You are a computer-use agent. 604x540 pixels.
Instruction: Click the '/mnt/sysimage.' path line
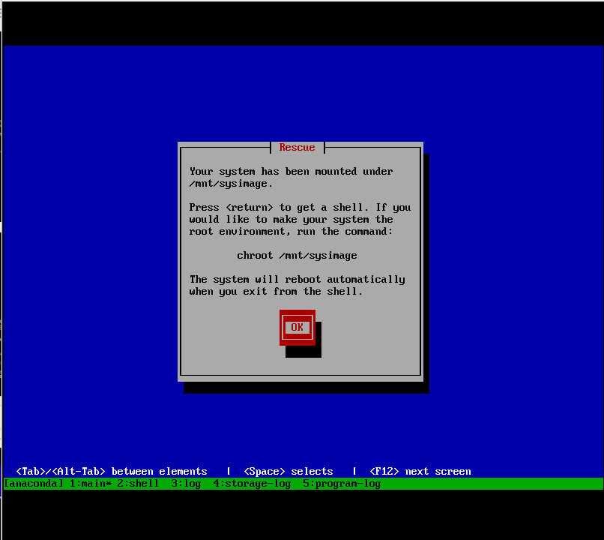[231, 184]
